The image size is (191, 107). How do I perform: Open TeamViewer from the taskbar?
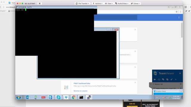point(50,97)
